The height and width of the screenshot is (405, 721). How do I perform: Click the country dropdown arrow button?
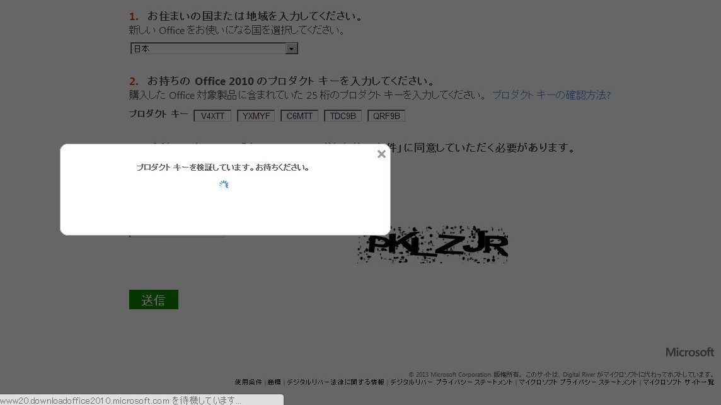tap(291, 48)
